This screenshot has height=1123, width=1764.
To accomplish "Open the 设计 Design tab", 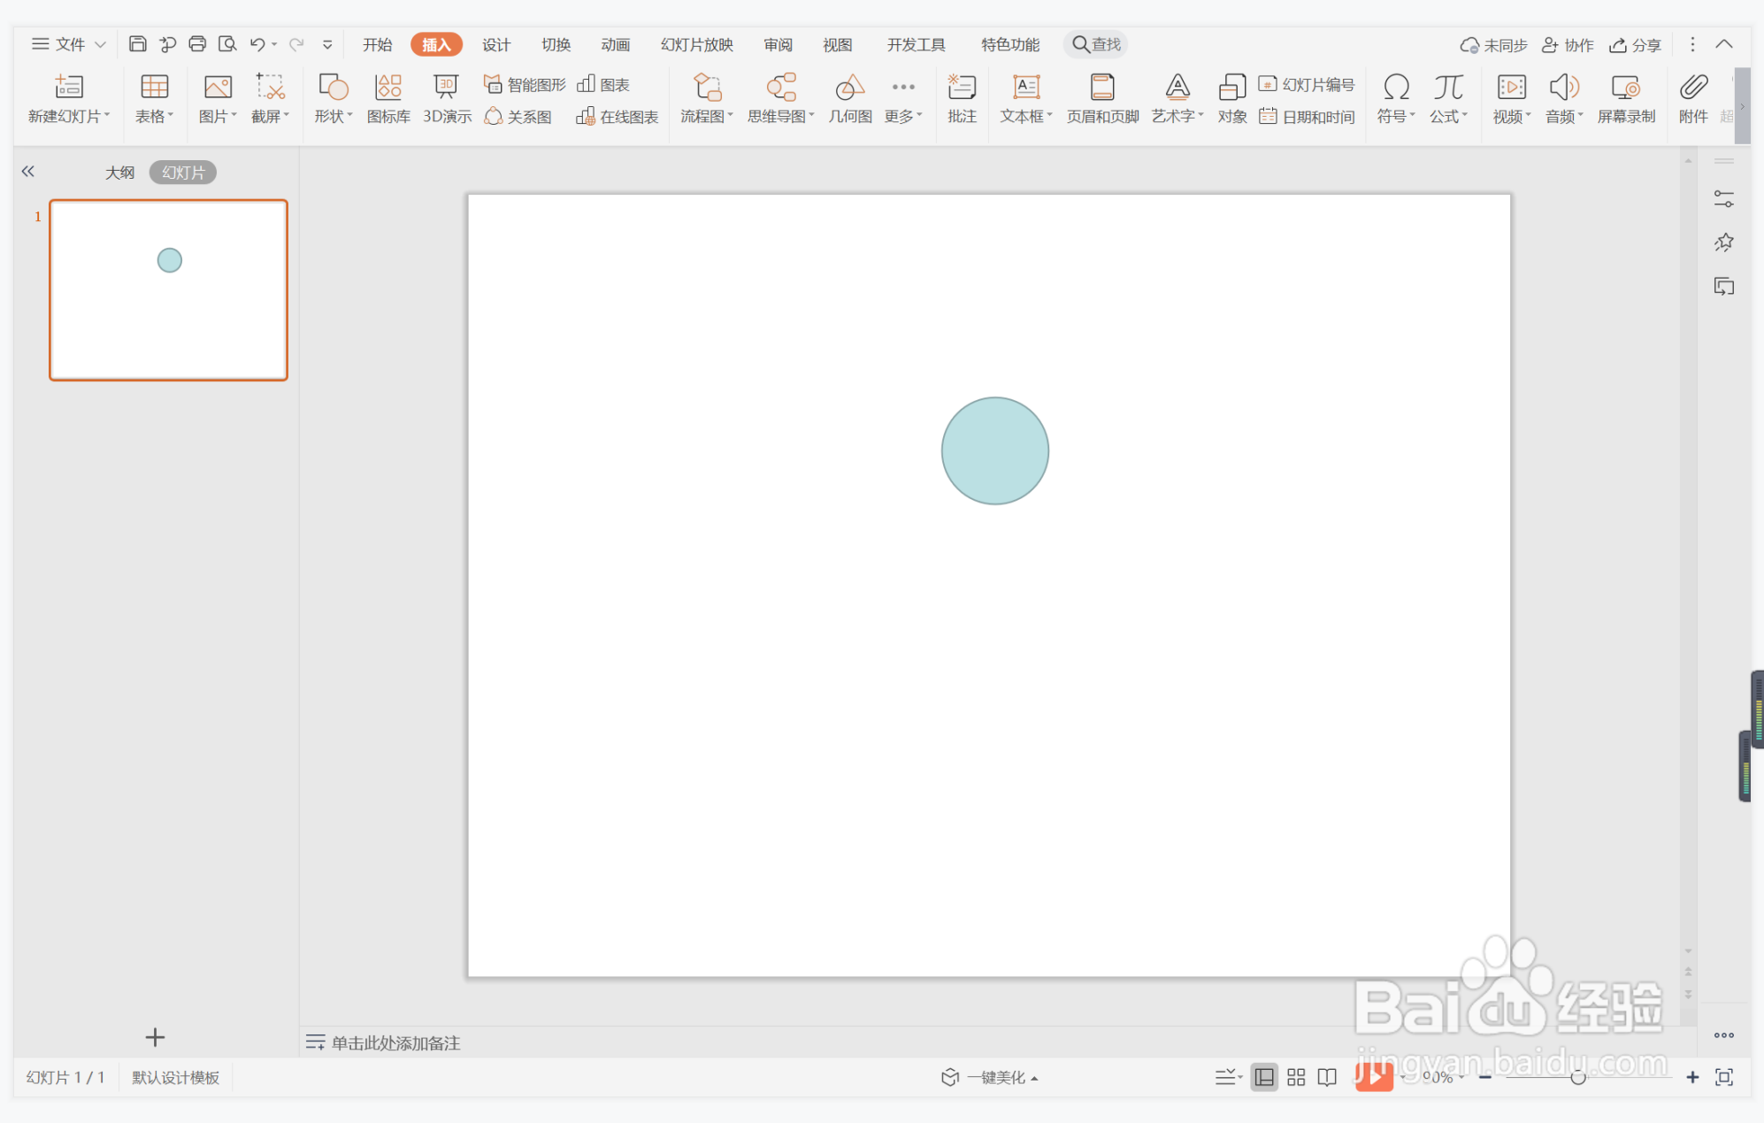I will pos(496,44).
